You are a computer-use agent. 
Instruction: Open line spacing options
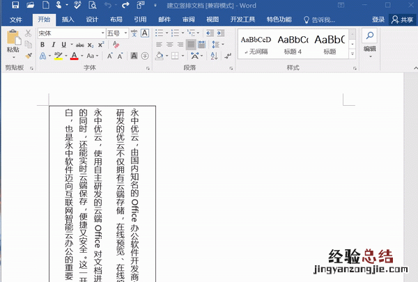[x=217, y=45]
